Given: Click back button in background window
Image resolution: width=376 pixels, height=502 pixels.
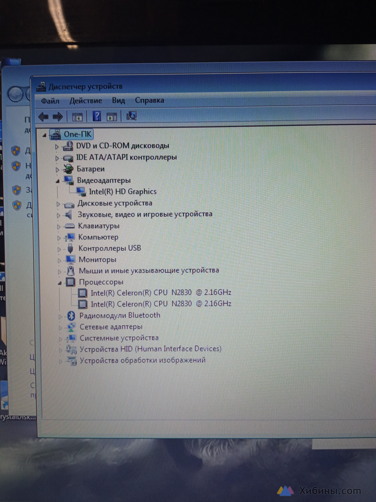Looking at the screenshot, I should coord(16,94).
